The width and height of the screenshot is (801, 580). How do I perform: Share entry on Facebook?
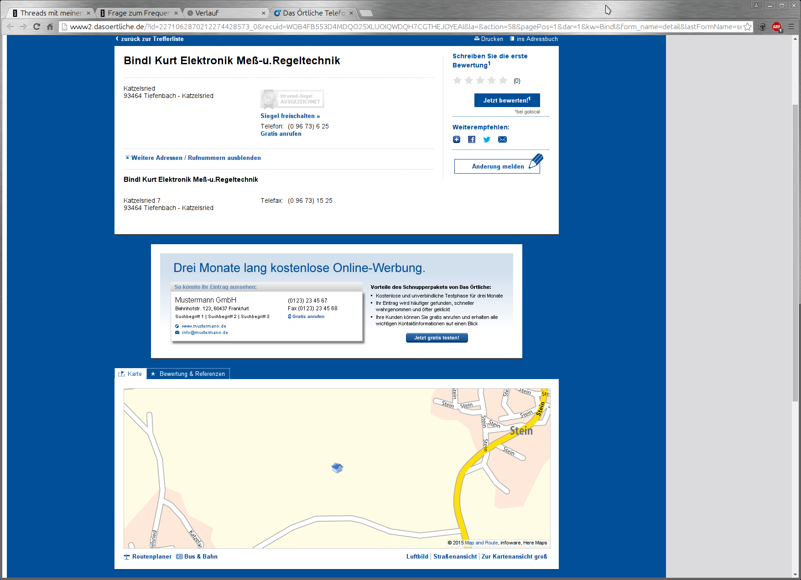472,139
